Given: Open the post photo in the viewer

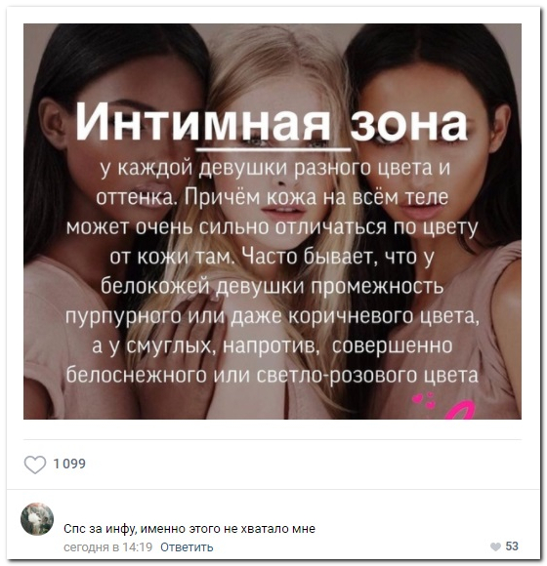Looking at the screenshot, I should click(x=273, y=222).
